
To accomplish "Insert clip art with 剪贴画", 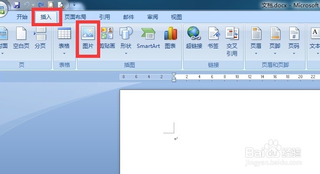I will click(x=107, y=38).
